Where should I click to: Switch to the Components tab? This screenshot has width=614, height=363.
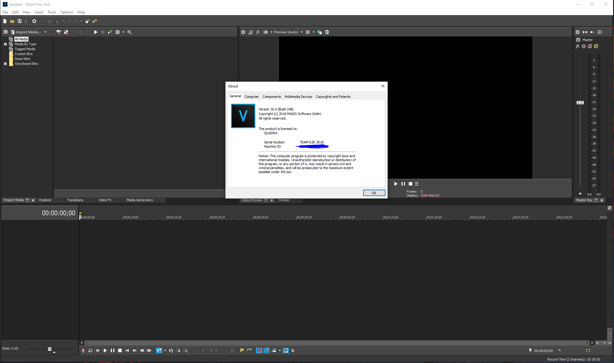tap(271, 97)
